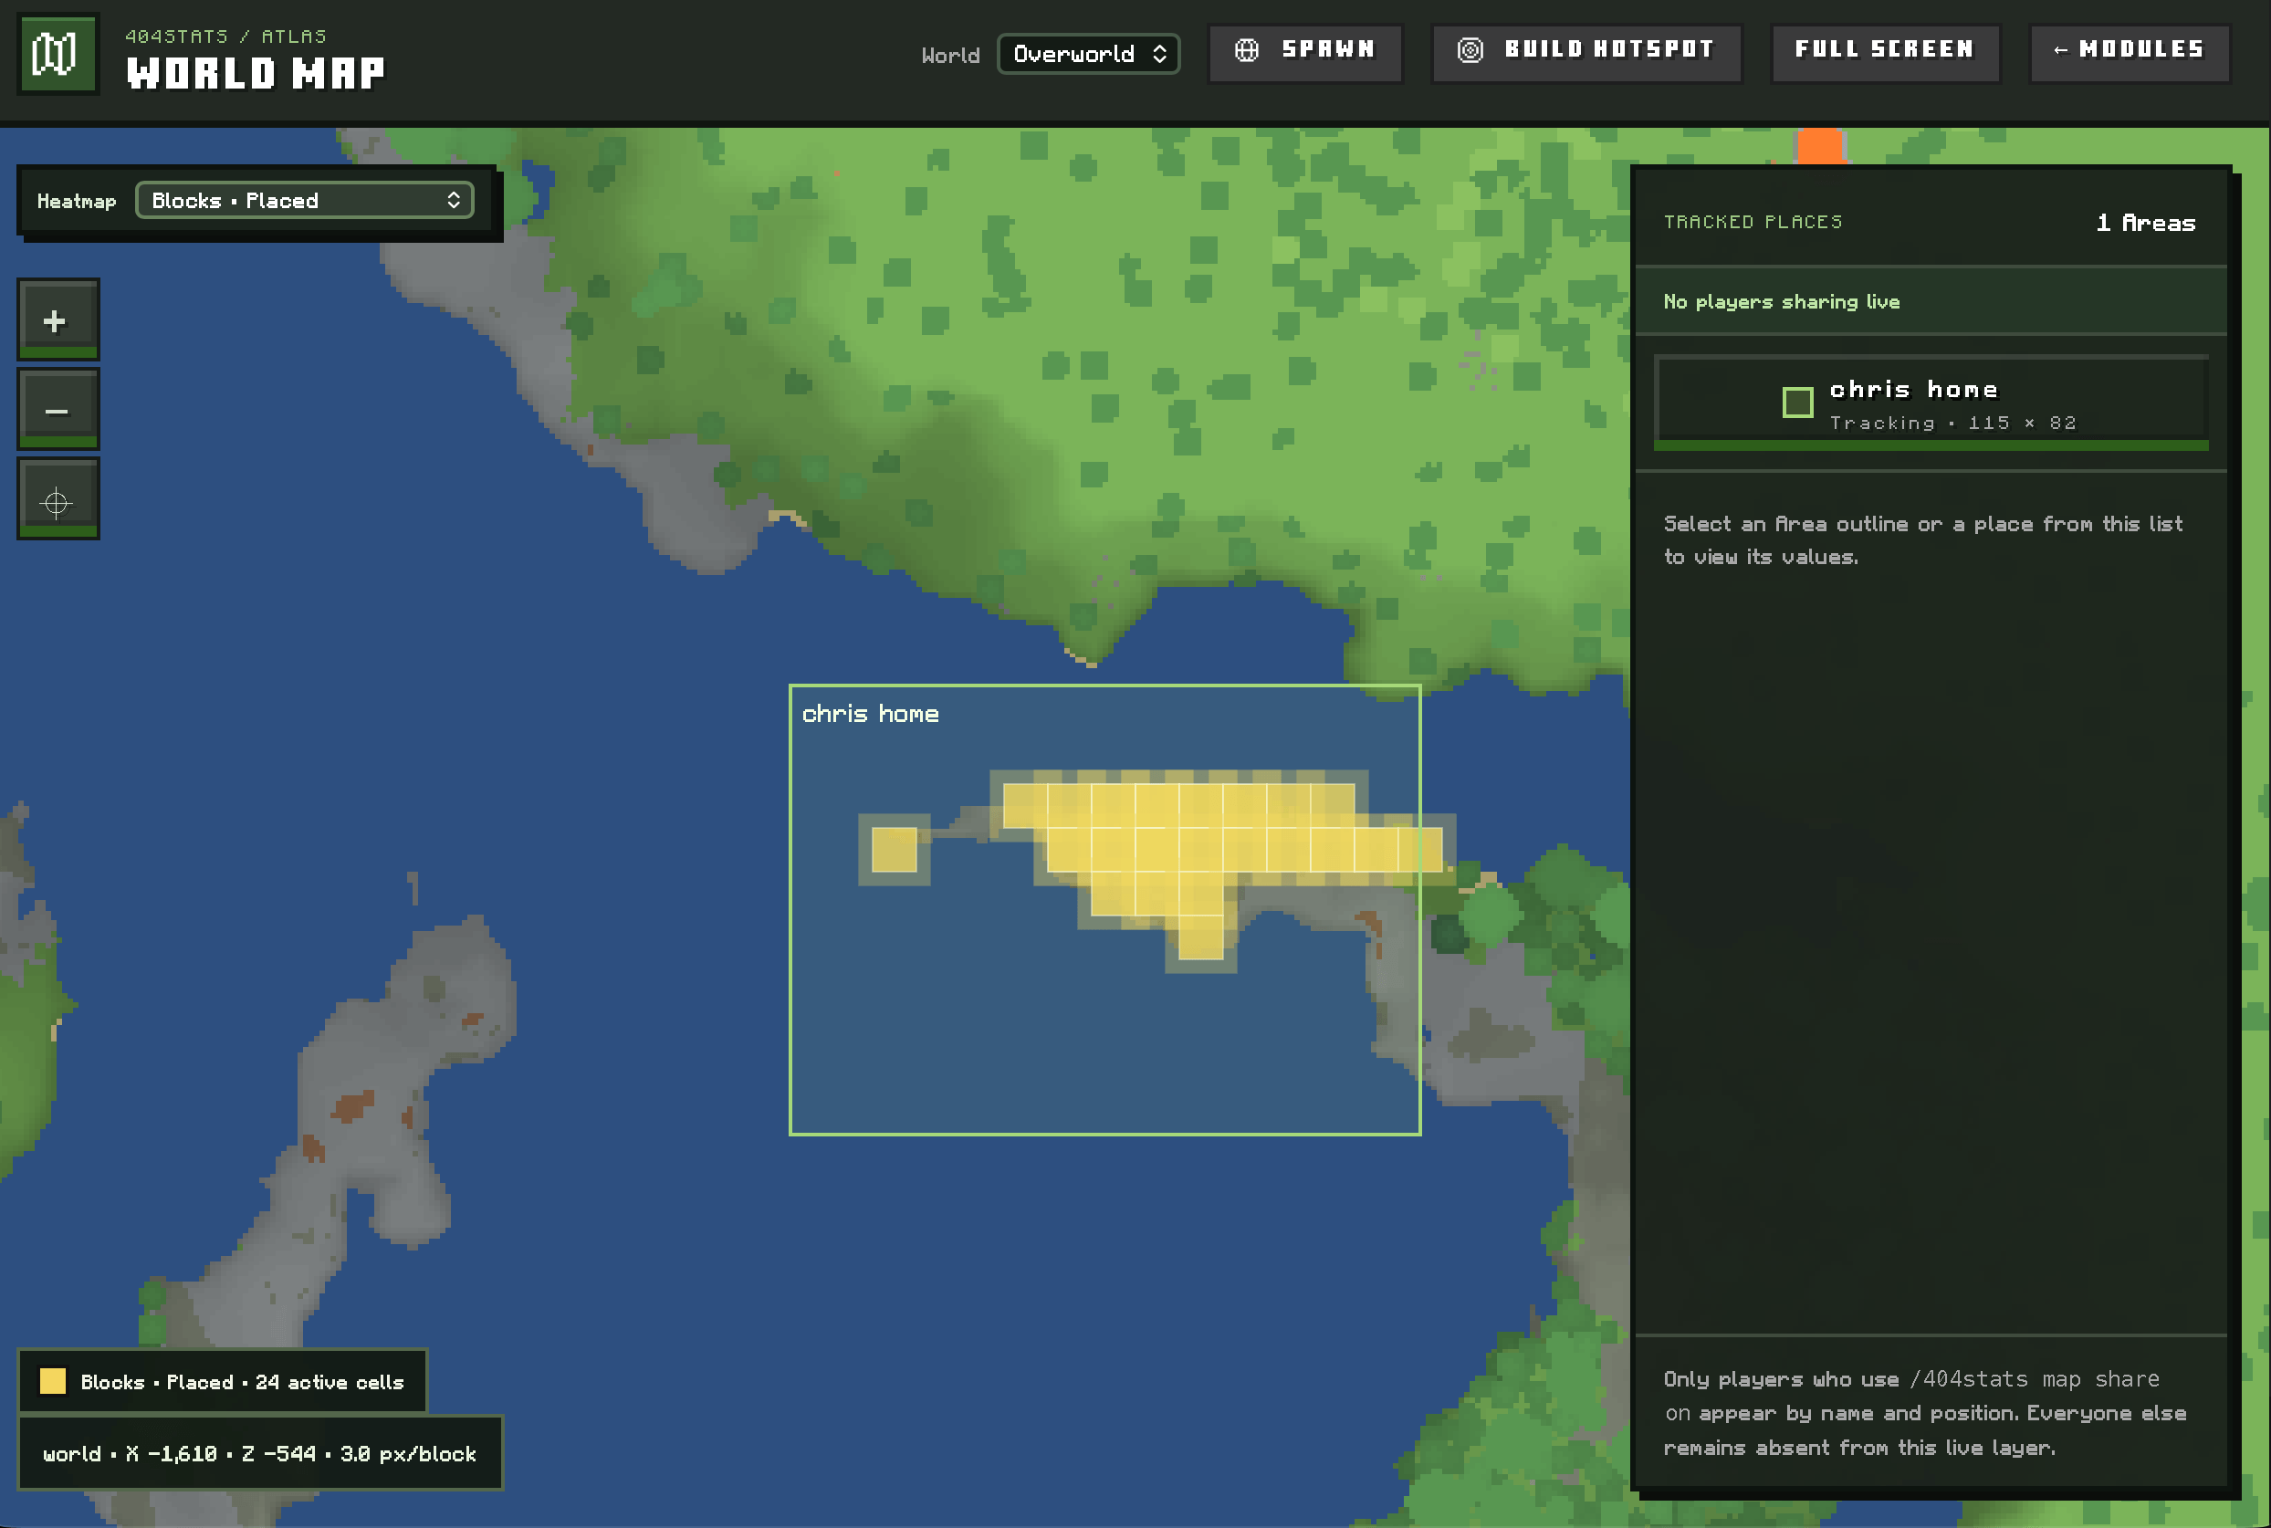Viewport: 2271px width, 1528px height.
Task: Open the World Overworld dropdown
Action: click(x=1088, y=54)
